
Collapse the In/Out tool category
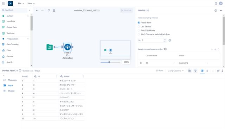[x=28, y=16]
